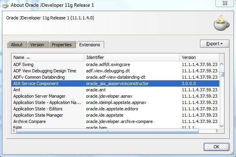The height and width of the screenshot is (157, 236).
Task: Select Application State - Application Na... row
Action: (115, 102)
